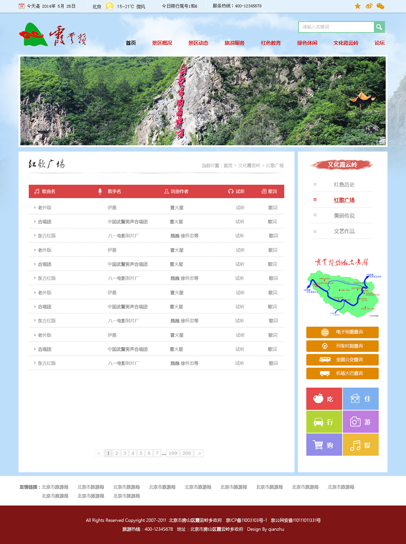Open the 机场大巴查询 button
The image size is (406, 544).
pos(342,373)
